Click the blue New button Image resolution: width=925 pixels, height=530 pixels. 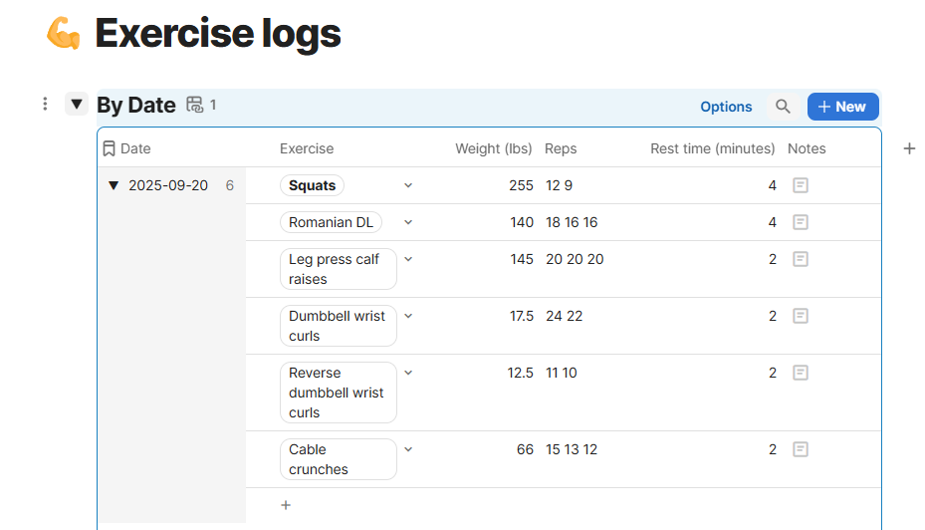click(x=842, y=107)
